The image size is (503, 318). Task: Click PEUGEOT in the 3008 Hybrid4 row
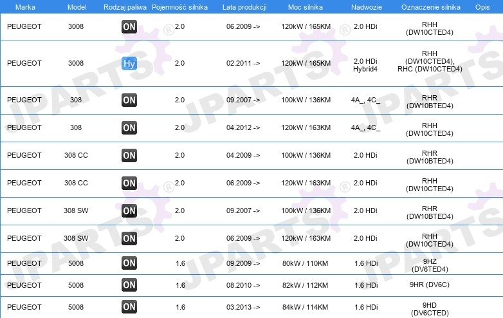[24, 63]
